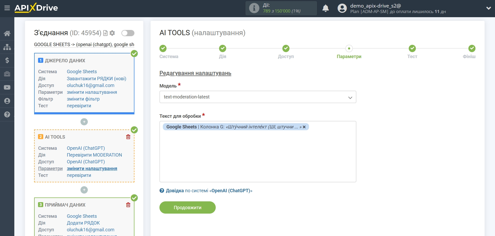Click the user avatar icon
495x236 pixels.
pos(342,8)
